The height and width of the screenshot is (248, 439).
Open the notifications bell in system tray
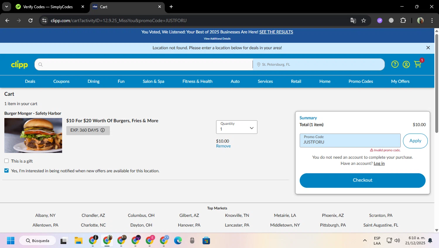point(430,241)
